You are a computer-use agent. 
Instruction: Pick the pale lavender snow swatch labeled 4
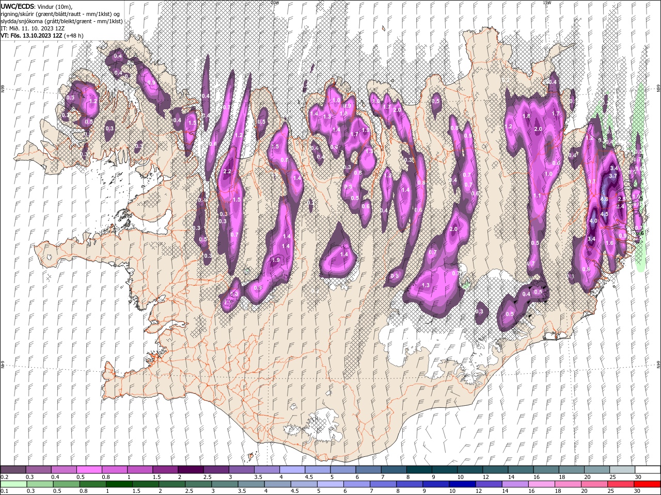(292, 470)
